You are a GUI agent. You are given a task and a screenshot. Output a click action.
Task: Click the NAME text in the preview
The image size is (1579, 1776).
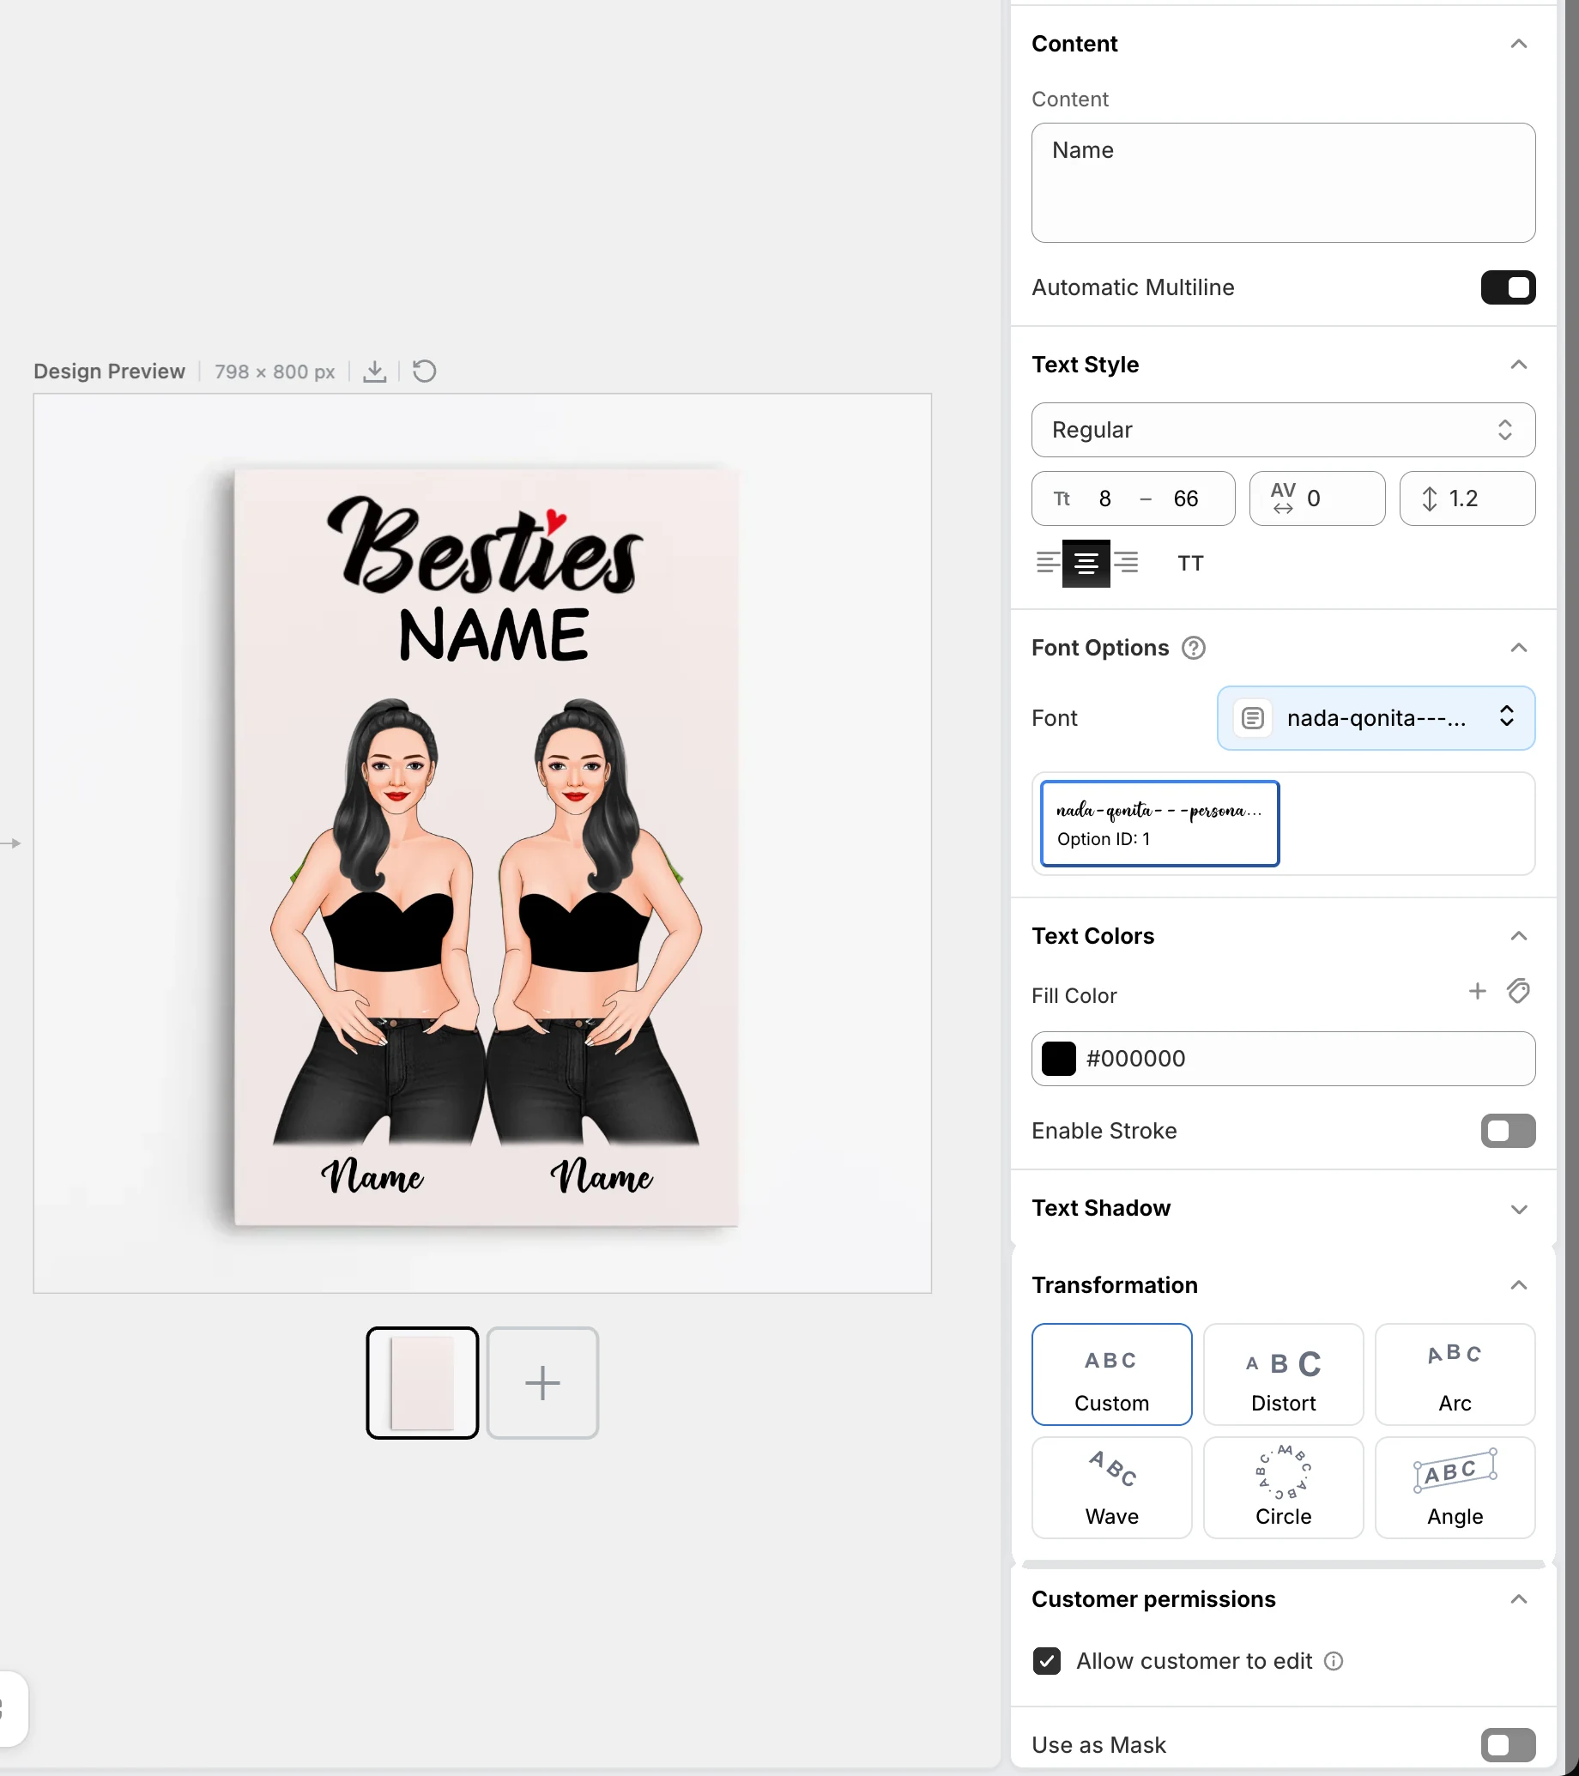[x=493, y=635]
